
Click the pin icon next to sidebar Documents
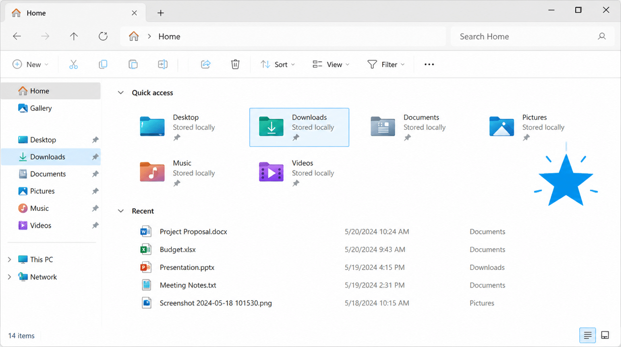click(x=95, y=174)
